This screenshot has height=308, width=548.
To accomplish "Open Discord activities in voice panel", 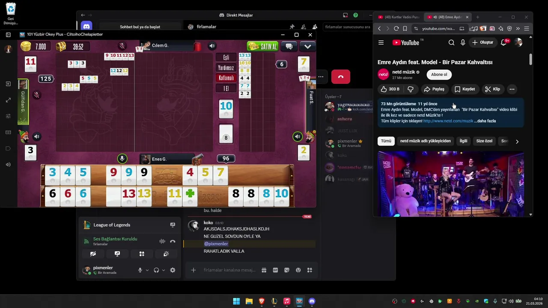I will click(x=142, y=254).
